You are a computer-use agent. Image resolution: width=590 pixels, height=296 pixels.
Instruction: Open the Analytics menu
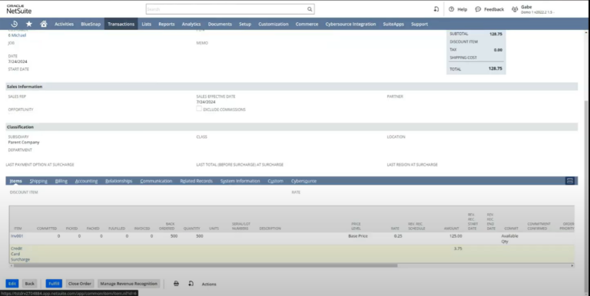[191, 24]
